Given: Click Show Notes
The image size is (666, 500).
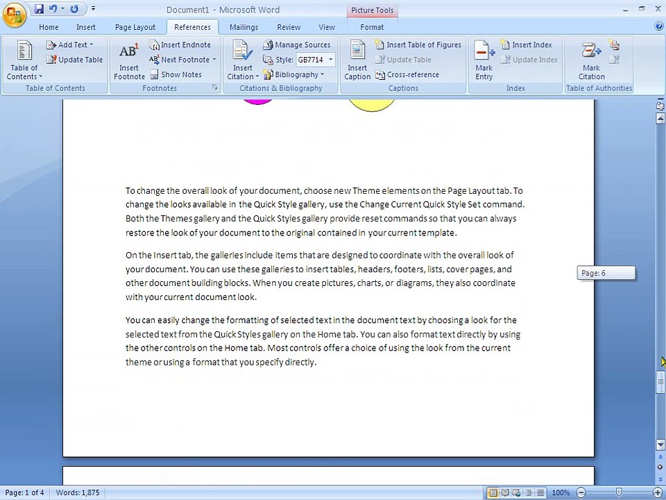Looking at the screenshot, I should [x=176, y=75].
